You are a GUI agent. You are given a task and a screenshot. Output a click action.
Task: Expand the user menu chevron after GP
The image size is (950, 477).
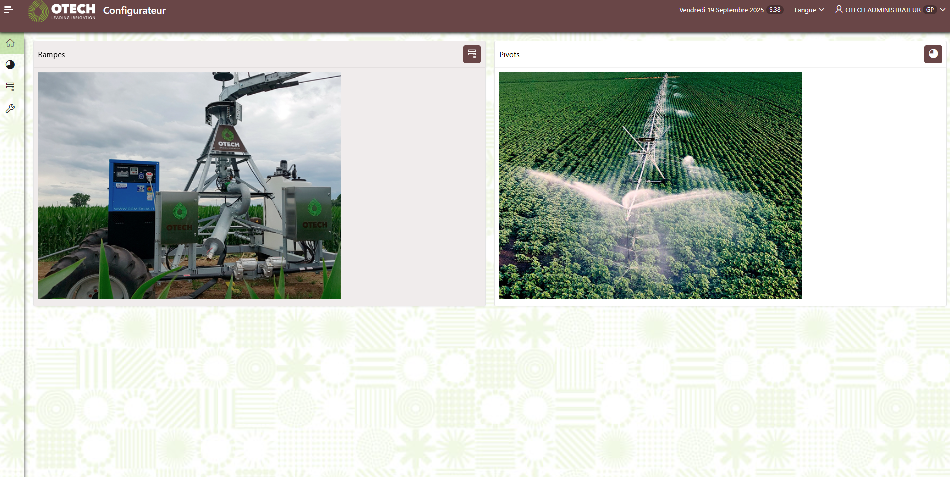943,10
